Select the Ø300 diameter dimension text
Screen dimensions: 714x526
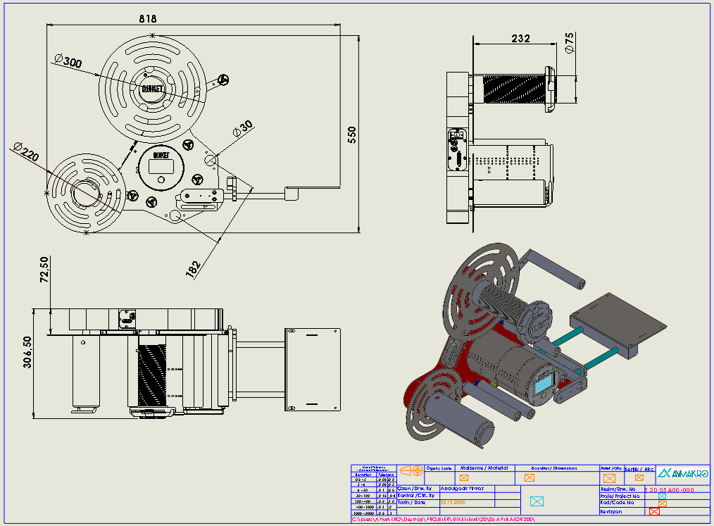point(68,62)
